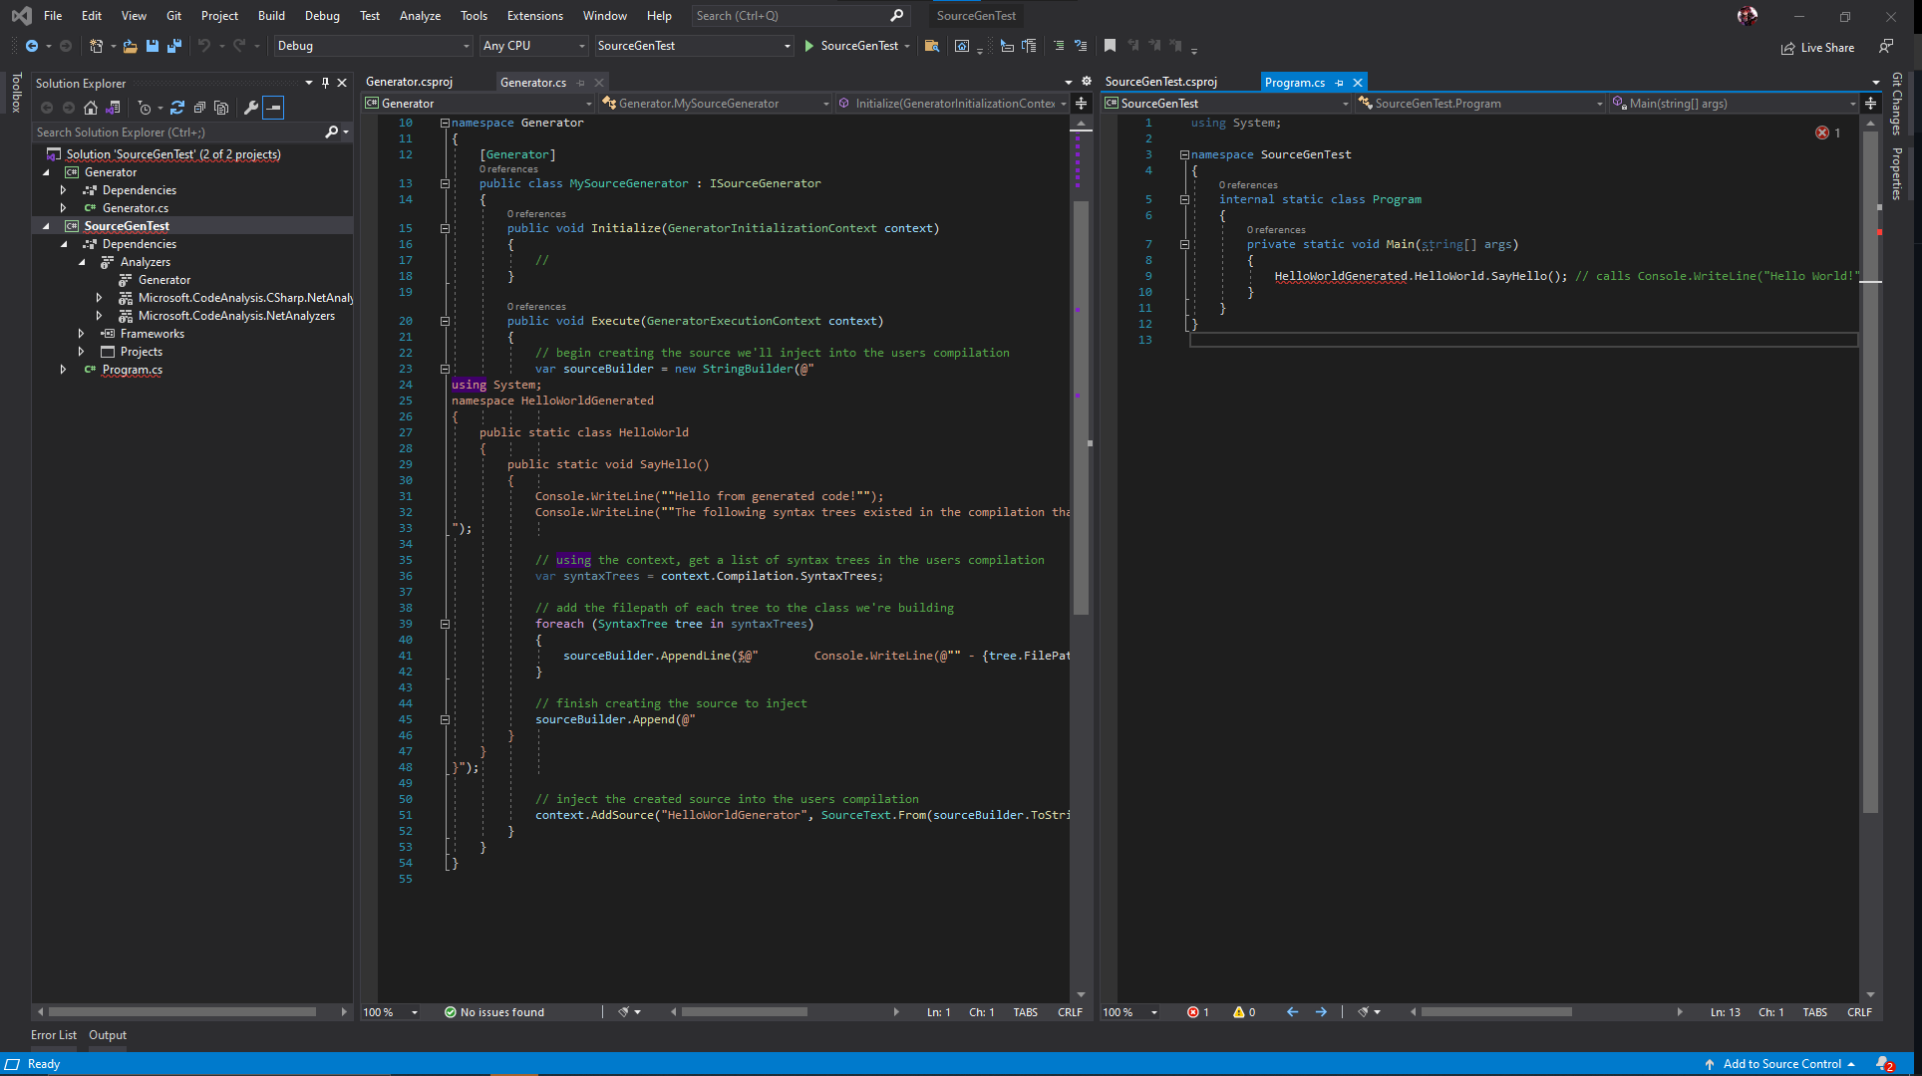Viewport: 1922px width, 1076px height.
Task: Navigate to next issue with right arrow
Action: point(1321,1012)
